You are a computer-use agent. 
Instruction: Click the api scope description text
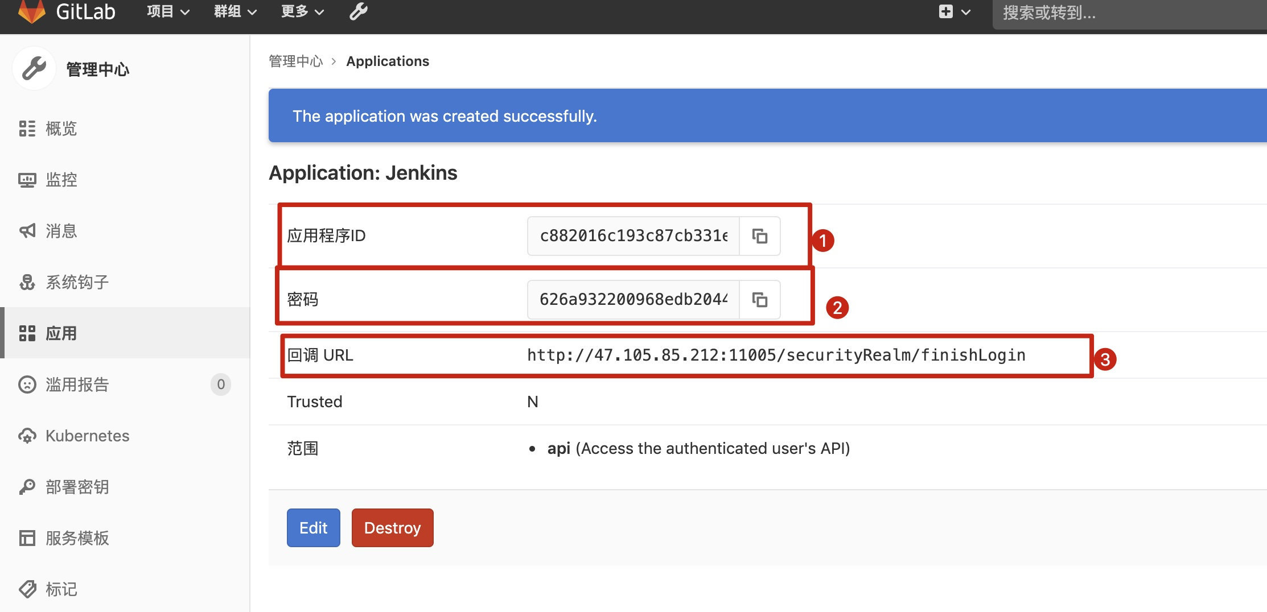point(698,448)
